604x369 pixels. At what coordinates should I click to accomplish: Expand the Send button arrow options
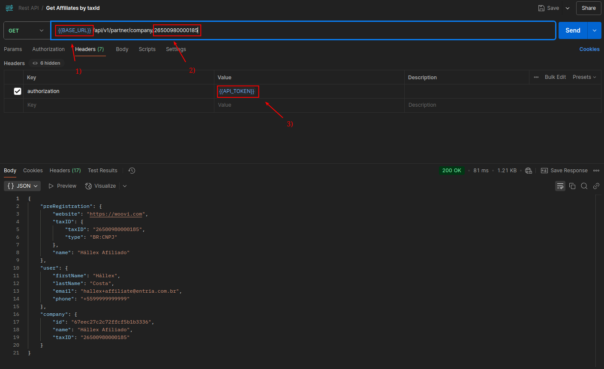coord(594,30)
